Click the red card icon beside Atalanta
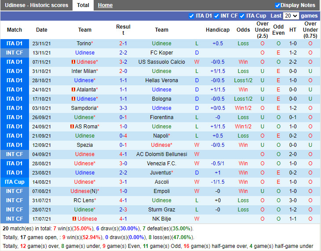Image resolution: width=321 pixels, height=251 pixels. pyautogui.click(x=73, y=90)
